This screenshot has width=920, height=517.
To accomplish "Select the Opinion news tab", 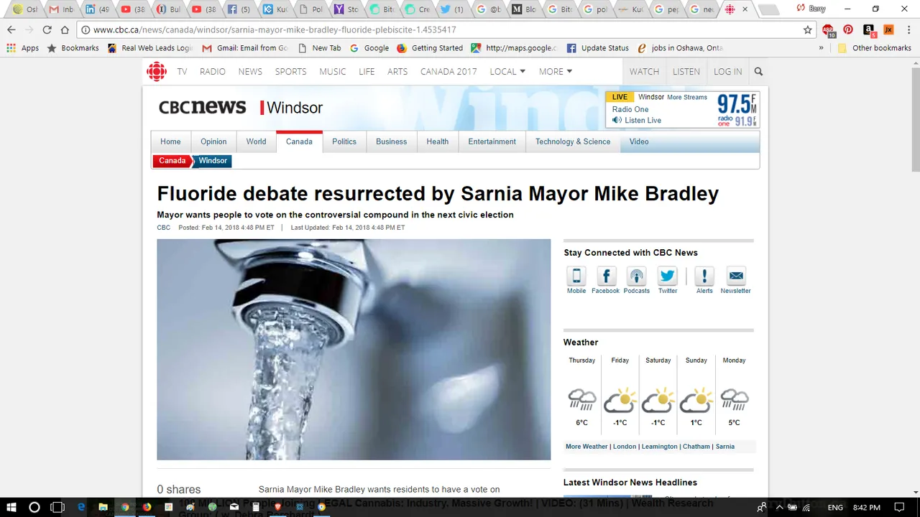I will click(x=213, y=141).
